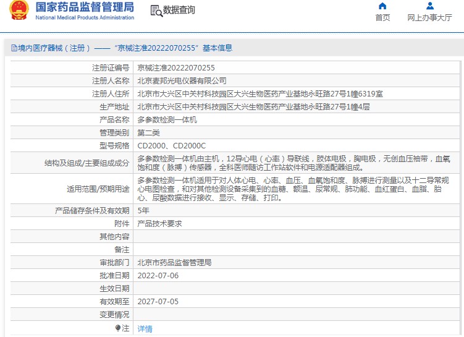The image size is (464, 337).
Task: Click the 附件 row label
Action: (x=122, y=224)
